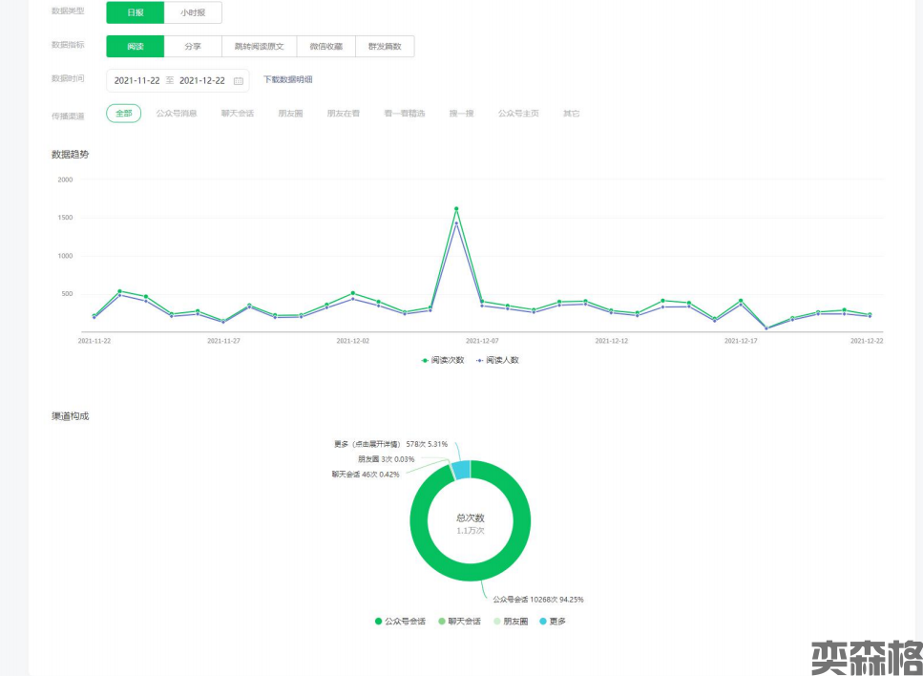Click the start date 2021-11-22 field
This screenshot has height=676, width=923.
point(136,81)
